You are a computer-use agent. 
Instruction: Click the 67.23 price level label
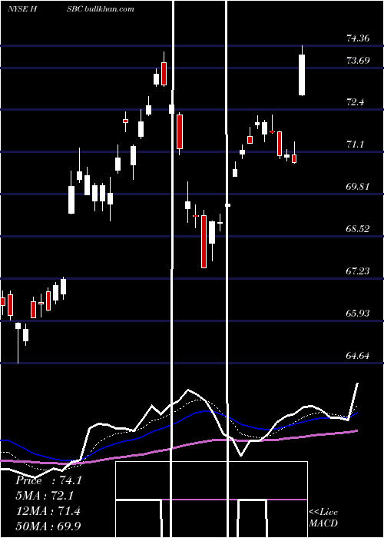coord(358,271)
